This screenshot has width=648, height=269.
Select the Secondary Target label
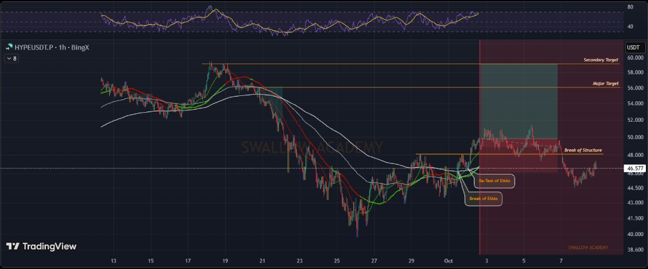point(600,60)
